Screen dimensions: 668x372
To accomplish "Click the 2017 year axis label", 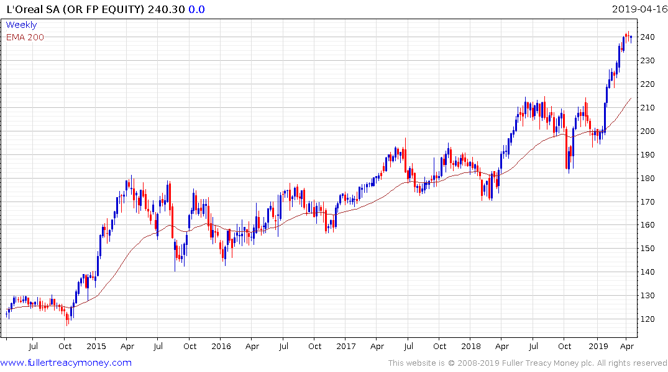I will (346, 347).
